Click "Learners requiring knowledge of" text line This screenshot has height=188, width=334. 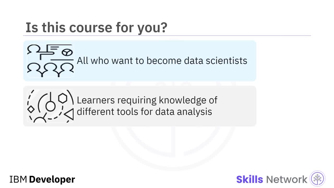tap(147, 100)
